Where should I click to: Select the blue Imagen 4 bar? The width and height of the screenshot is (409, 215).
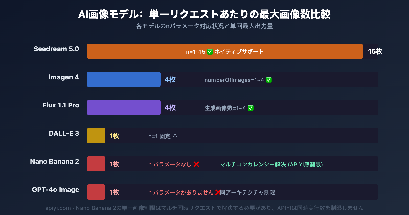[x=123, y=79]
